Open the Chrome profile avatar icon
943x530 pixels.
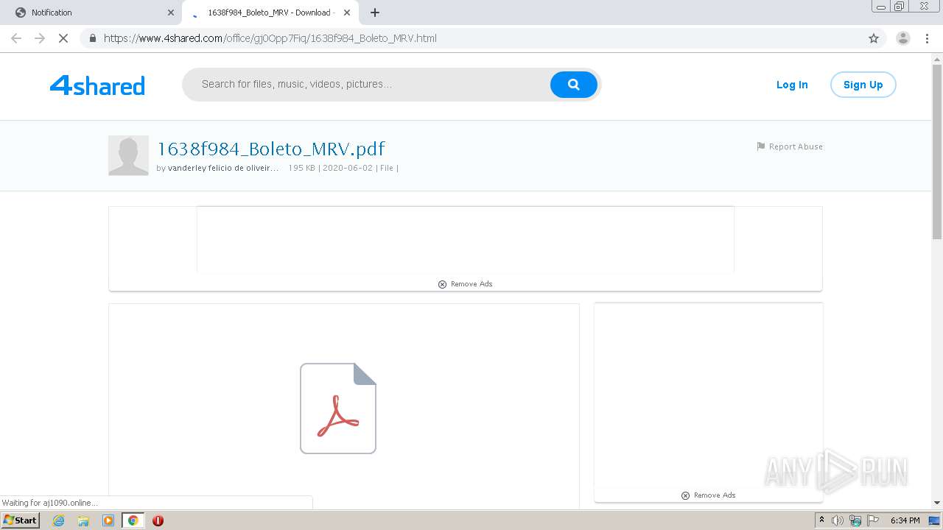[x=902, y=38]
